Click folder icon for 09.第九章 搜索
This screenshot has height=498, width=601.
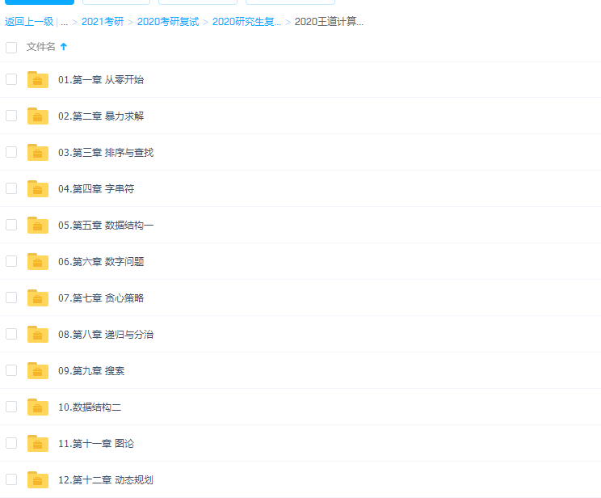[38, 370]
